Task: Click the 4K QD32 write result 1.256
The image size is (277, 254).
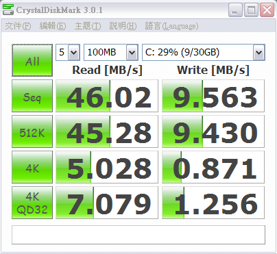Action: click(213, 203)
